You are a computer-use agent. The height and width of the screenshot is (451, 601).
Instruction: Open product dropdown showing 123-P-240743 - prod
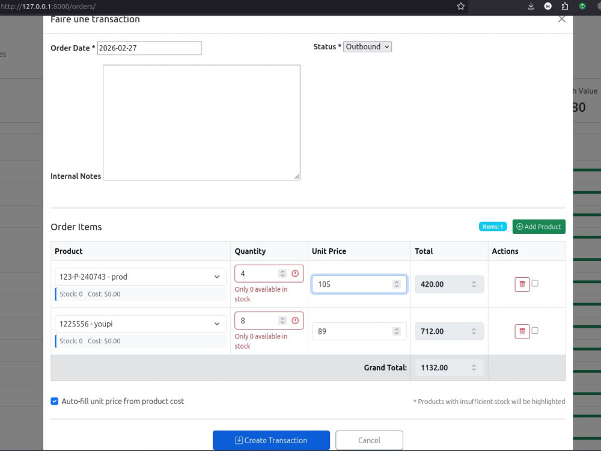pos(141,277)
